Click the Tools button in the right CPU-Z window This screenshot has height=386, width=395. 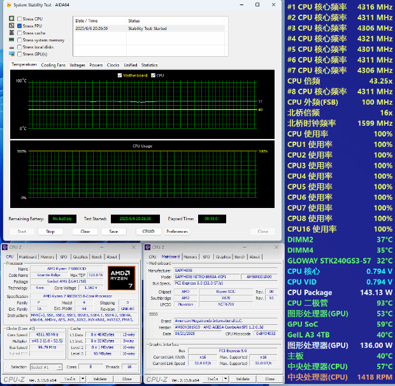[x=213, y=379]
